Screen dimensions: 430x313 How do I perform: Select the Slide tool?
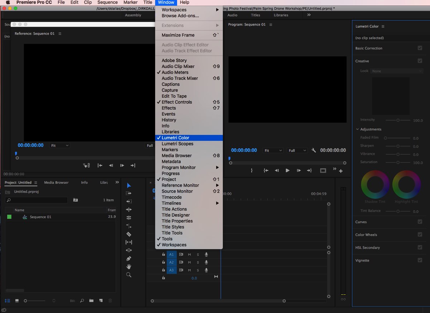click(x=129, y=250)
